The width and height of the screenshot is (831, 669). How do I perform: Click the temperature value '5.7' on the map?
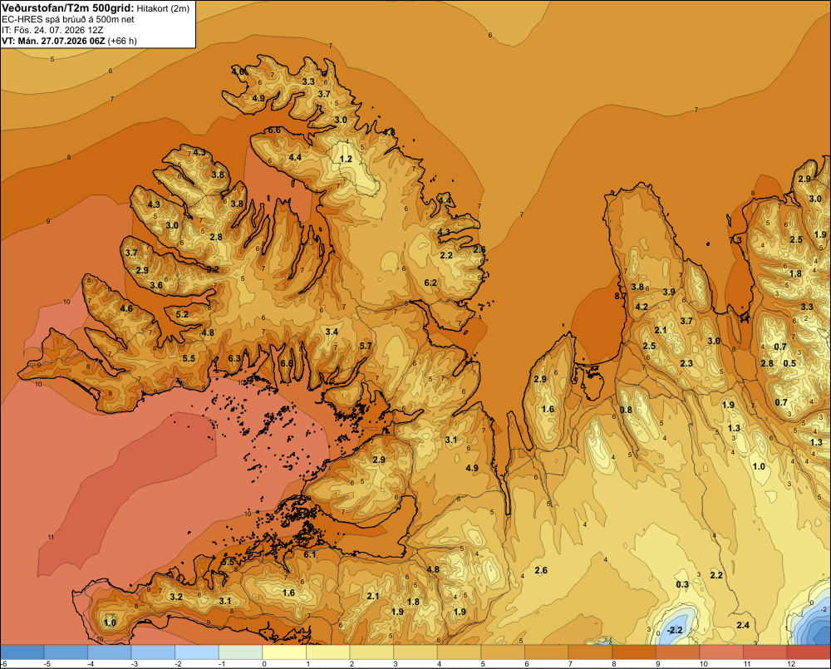coord(365,346)
